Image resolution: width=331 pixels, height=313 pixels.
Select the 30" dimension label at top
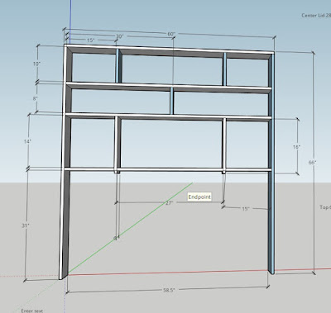pos(119,36)
